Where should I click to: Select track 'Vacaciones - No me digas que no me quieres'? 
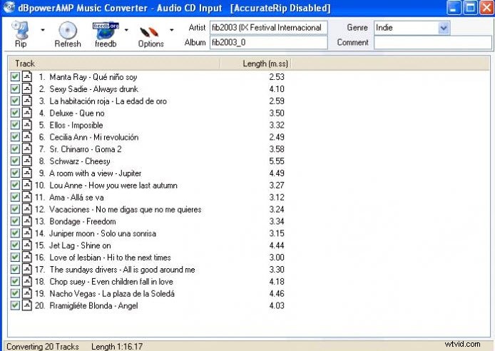click(126, 209)
